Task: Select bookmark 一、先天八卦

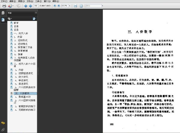Action: pos(21,33)
